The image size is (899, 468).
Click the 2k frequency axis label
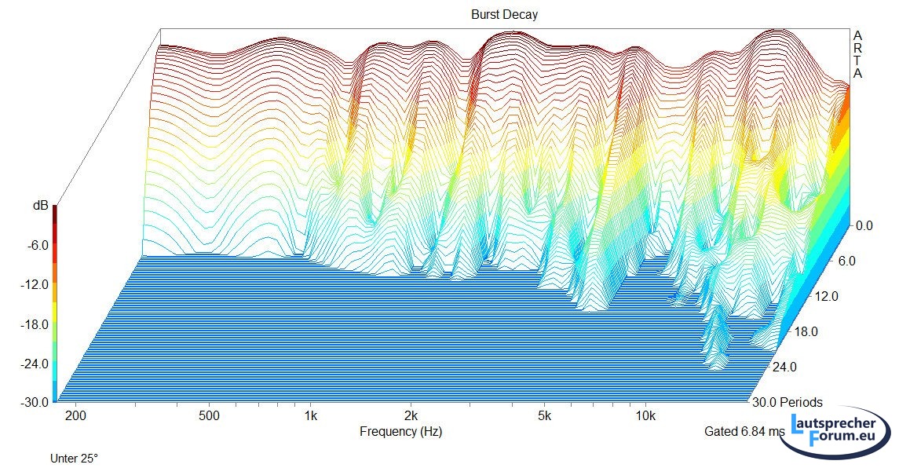[x=411, y=414]
